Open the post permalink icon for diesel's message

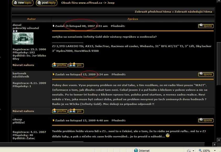tap(53, 26)
